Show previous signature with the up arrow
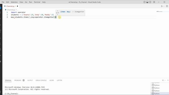 tap(58, 11)
